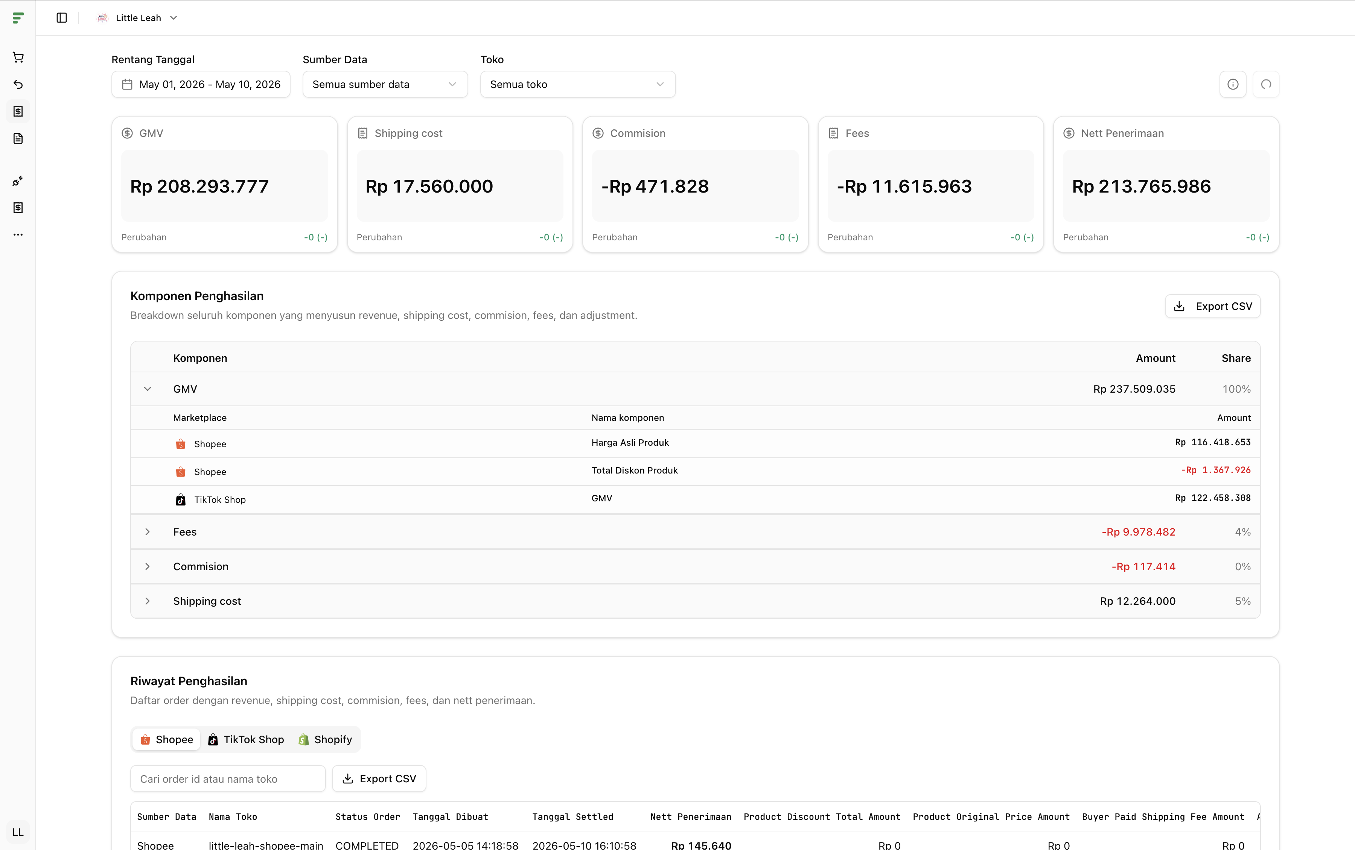Click the calendar icon in date range
Viewport: 1355px width, 850px height.
point(127,84)
